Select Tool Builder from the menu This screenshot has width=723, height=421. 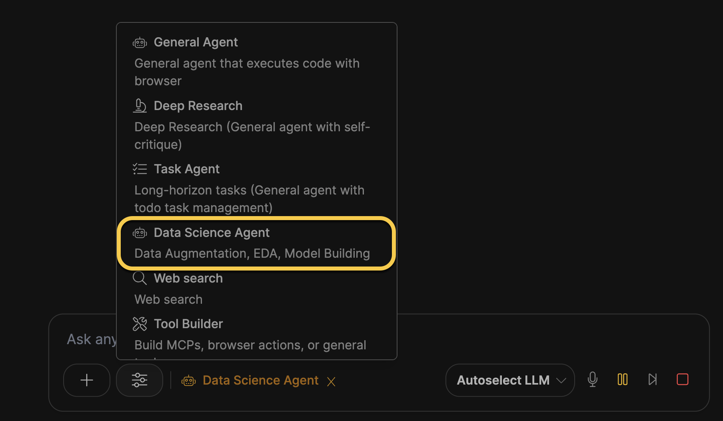point(188,324)
